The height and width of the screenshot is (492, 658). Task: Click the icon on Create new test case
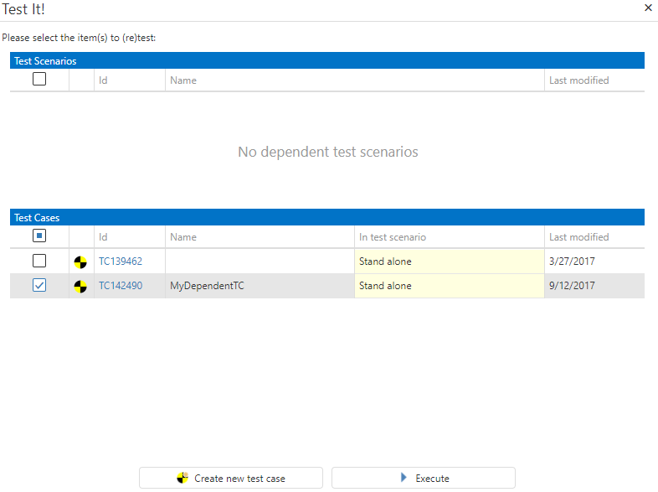click(x=182, y=478)
